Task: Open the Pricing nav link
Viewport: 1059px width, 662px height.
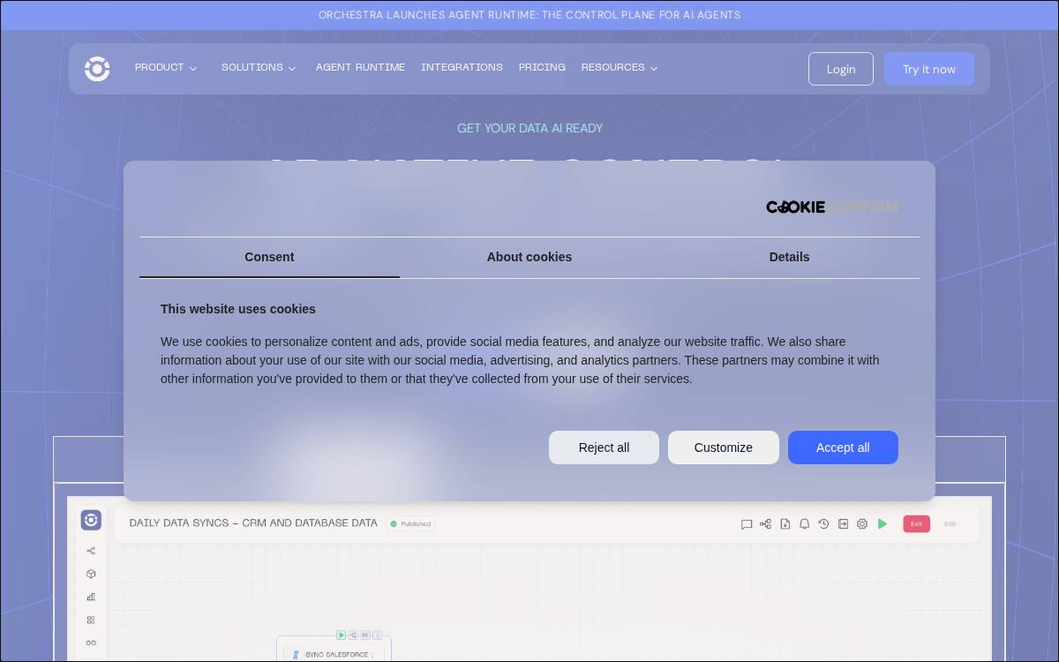Action: 542,67
